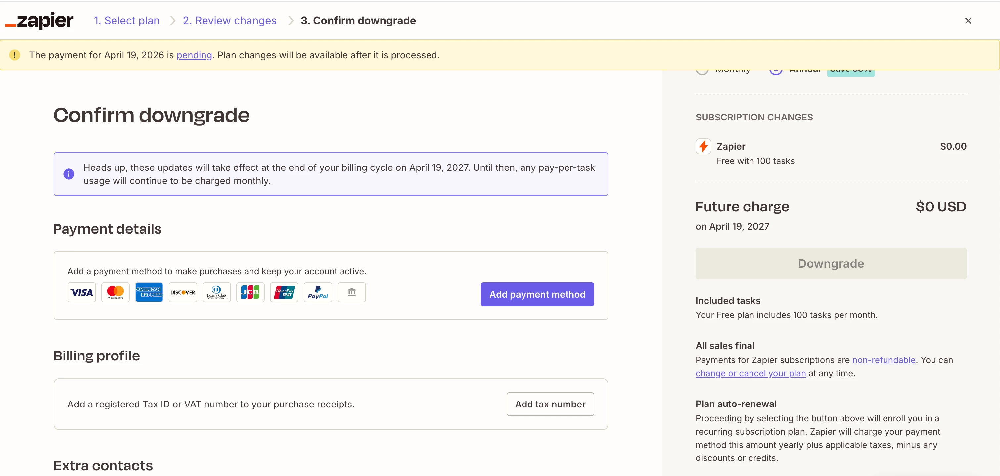Follow the change or cancel your plan link
The height and width of the screenshot is (476, 1000).
point(750,373)
